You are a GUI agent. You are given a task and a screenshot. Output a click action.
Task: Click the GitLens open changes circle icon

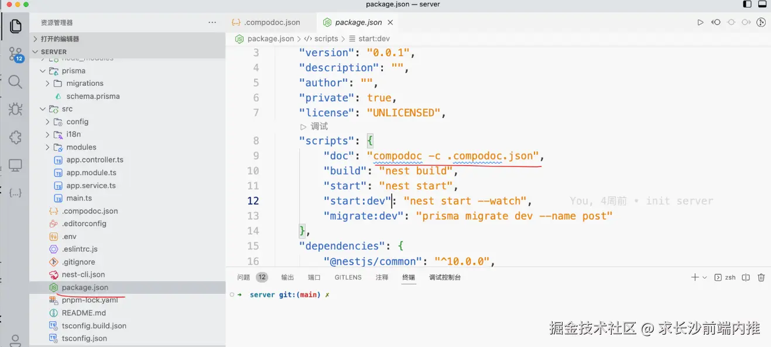731,22
